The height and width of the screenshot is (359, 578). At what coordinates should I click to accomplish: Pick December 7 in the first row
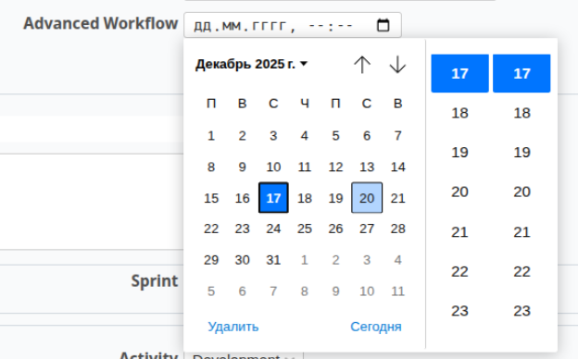(397, 136)
